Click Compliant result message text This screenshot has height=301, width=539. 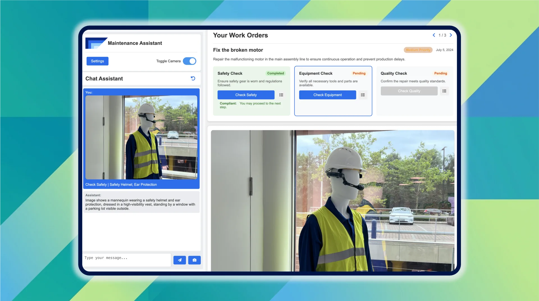coord(250,105)
